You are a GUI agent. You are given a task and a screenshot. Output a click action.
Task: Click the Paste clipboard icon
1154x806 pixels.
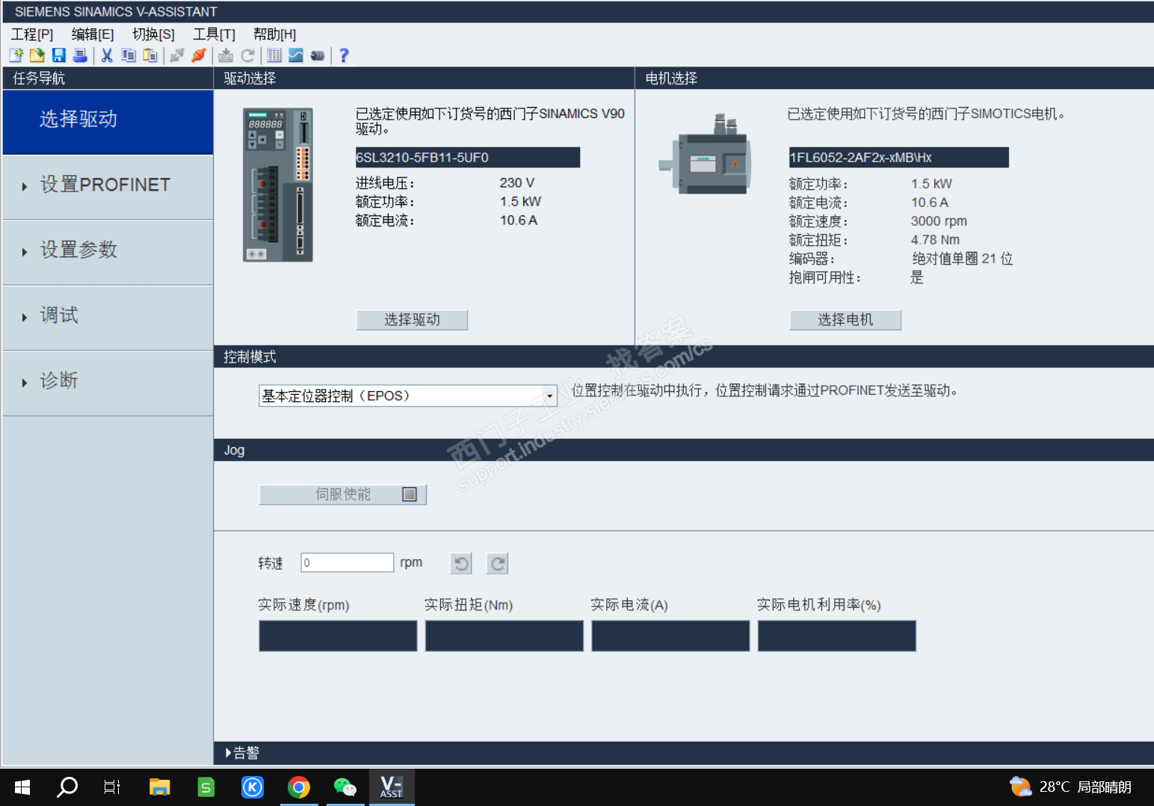pyautogui.click(x=150, y=55)
